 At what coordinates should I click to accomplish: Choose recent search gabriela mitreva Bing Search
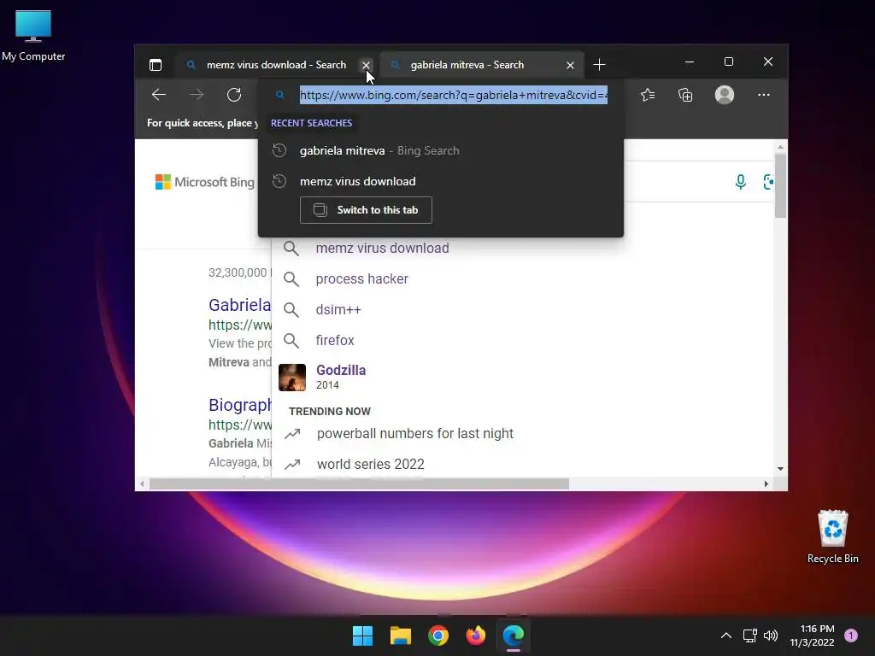(441, 150)
